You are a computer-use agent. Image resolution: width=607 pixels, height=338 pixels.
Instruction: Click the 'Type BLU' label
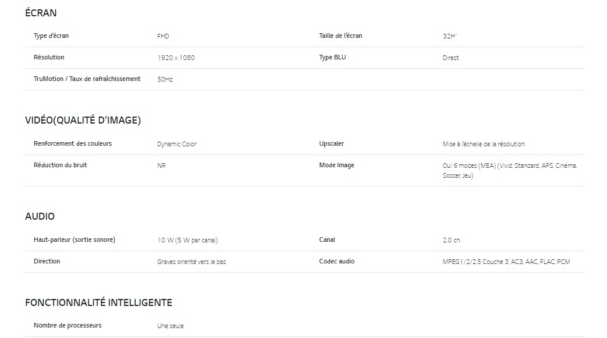click(332, 58)
